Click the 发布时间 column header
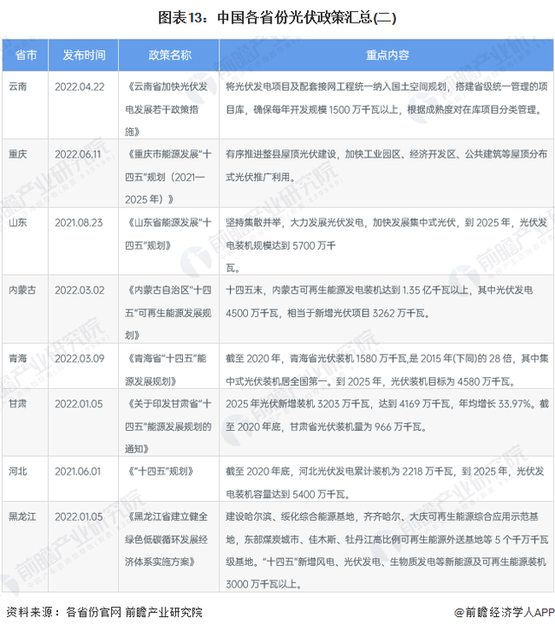 pos(83,55)
